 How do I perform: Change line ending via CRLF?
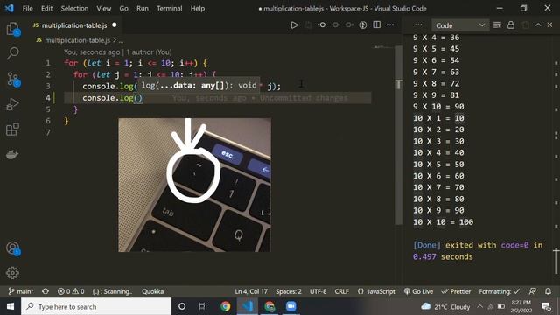[341, 291]
